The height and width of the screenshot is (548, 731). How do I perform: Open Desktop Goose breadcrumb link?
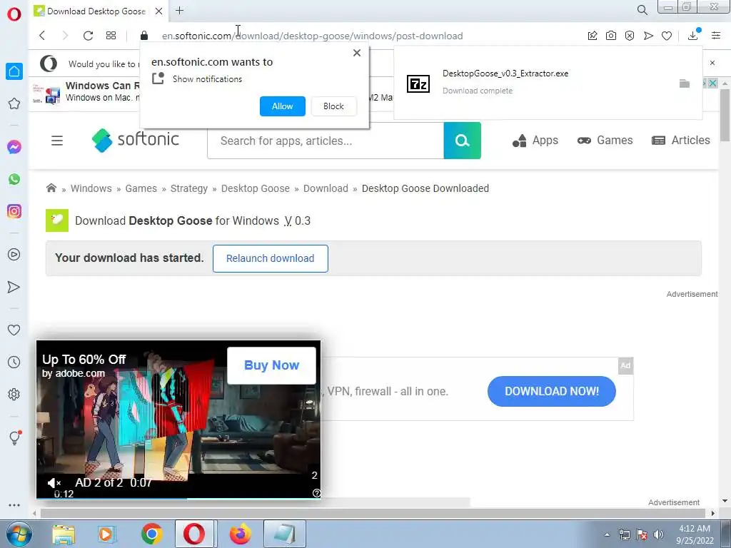256,188
